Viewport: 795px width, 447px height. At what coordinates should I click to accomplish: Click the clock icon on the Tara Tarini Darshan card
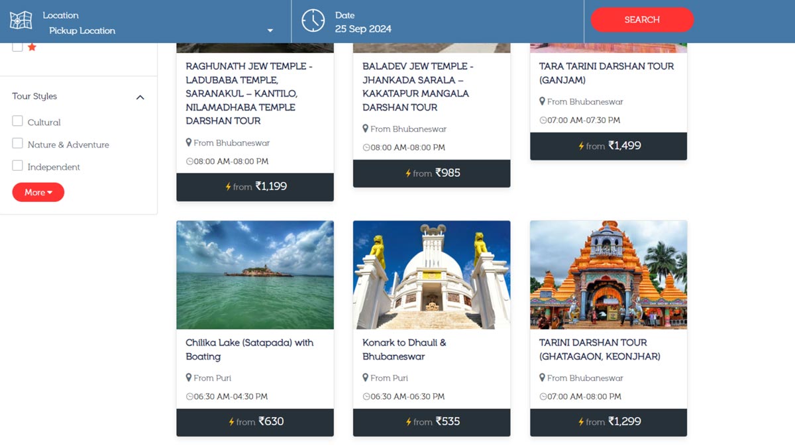(543, 120)
